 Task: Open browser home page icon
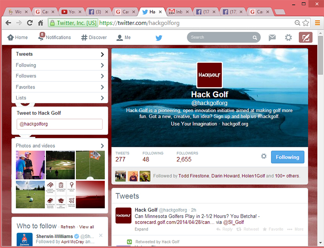pos(40,23)
